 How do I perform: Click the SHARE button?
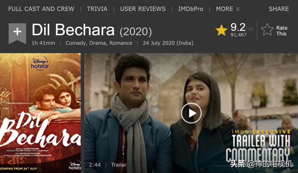pyautogui.click(x=279, y=9)
